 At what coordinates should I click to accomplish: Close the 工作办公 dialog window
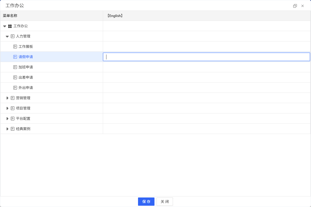303,6
